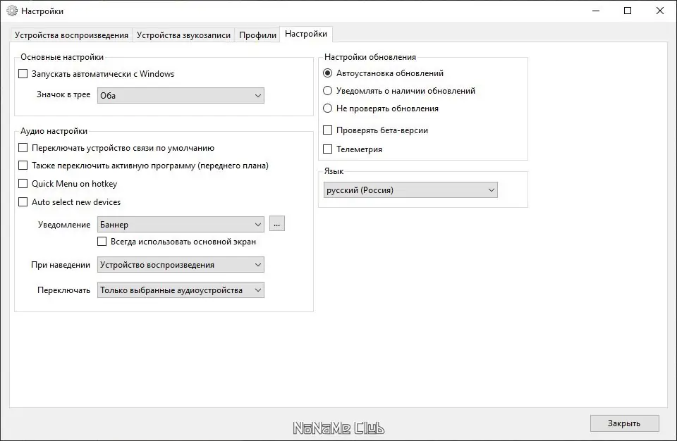This screenshot has width=677, height=441.
Task: Expand the Уведомление Баннер dropdown
Action: [x=181, y=225]
